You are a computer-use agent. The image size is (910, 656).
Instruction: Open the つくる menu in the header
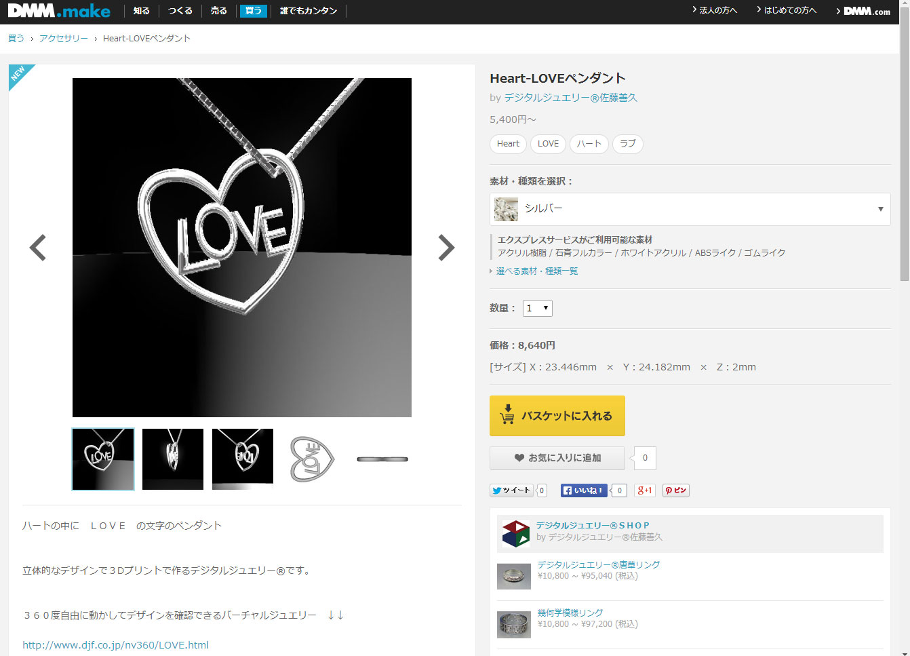(180, 11)
